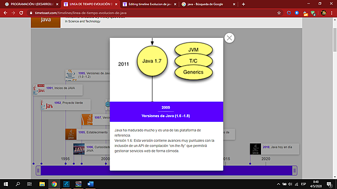Go forward in browser history
The image size is (337, 189).
(x=13, y=13)
